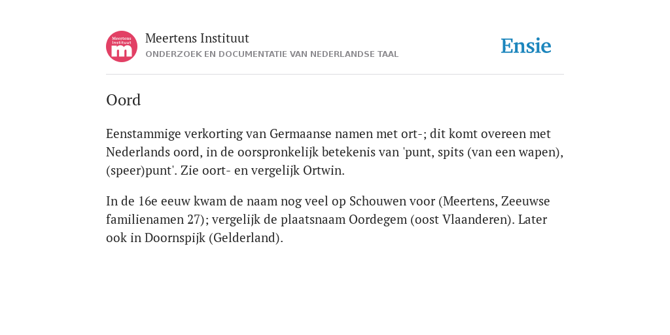Click the Meertens Instituut author name
The width and height of the screenshot is (670, 335).
(x=197, y=39)
